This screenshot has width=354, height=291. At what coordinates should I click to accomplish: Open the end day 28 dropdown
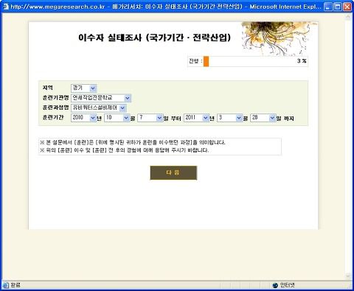(263, 118)
